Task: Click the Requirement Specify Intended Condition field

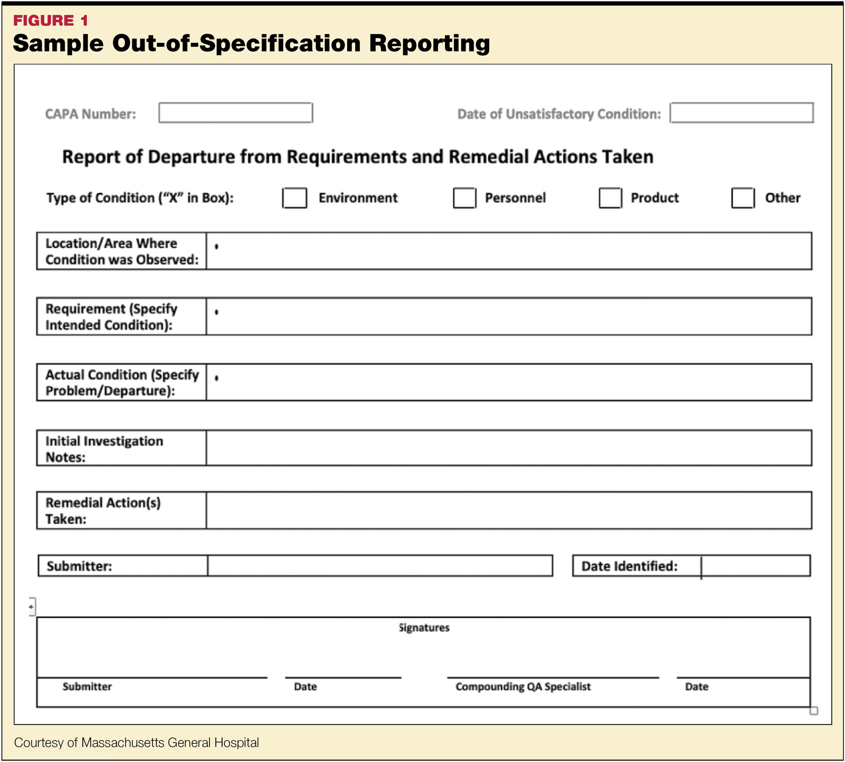Action: point(508,316)
